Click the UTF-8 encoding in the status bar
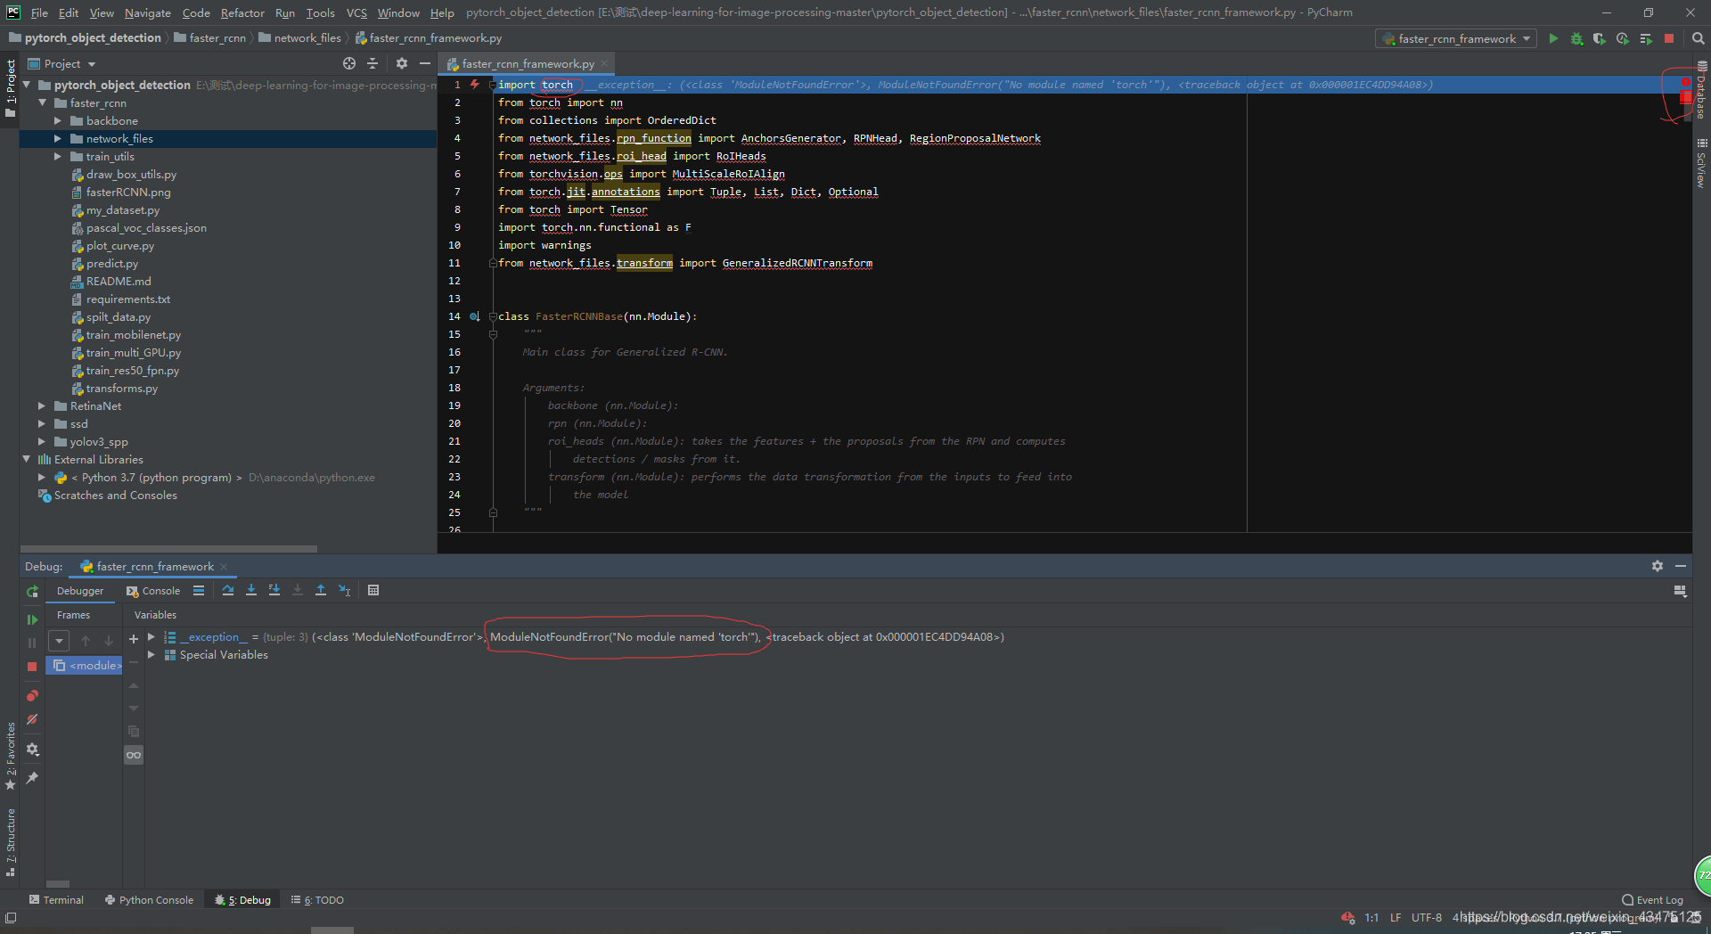 click(1426, 917)
